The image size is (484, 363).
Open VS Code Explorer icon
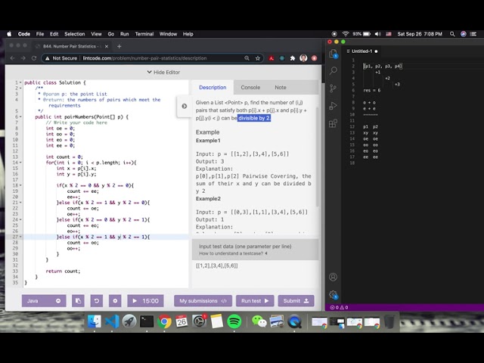(333, 54)
